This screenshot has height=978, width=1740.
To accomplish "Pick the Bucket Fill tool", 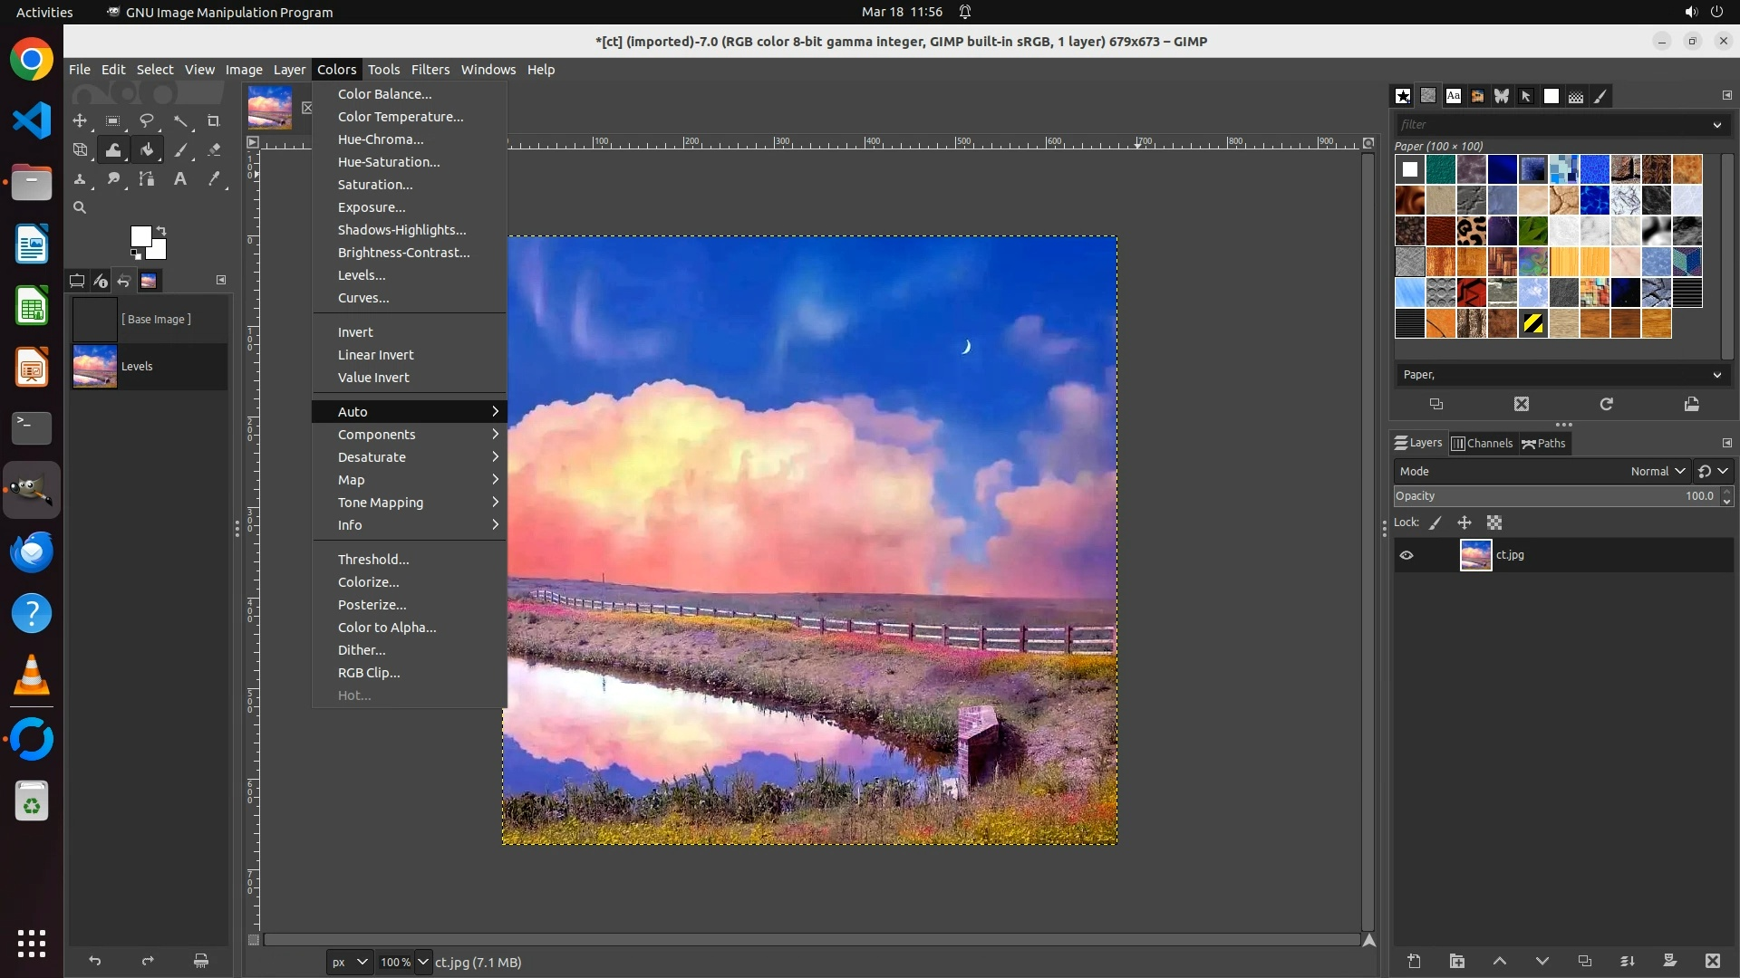I will [x=147, y=150].
